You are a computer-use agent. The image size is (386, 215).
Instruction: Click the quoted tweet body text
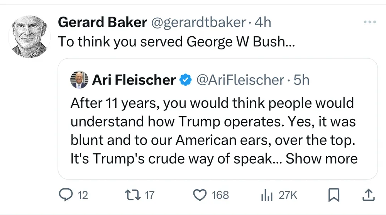point(212,122)
